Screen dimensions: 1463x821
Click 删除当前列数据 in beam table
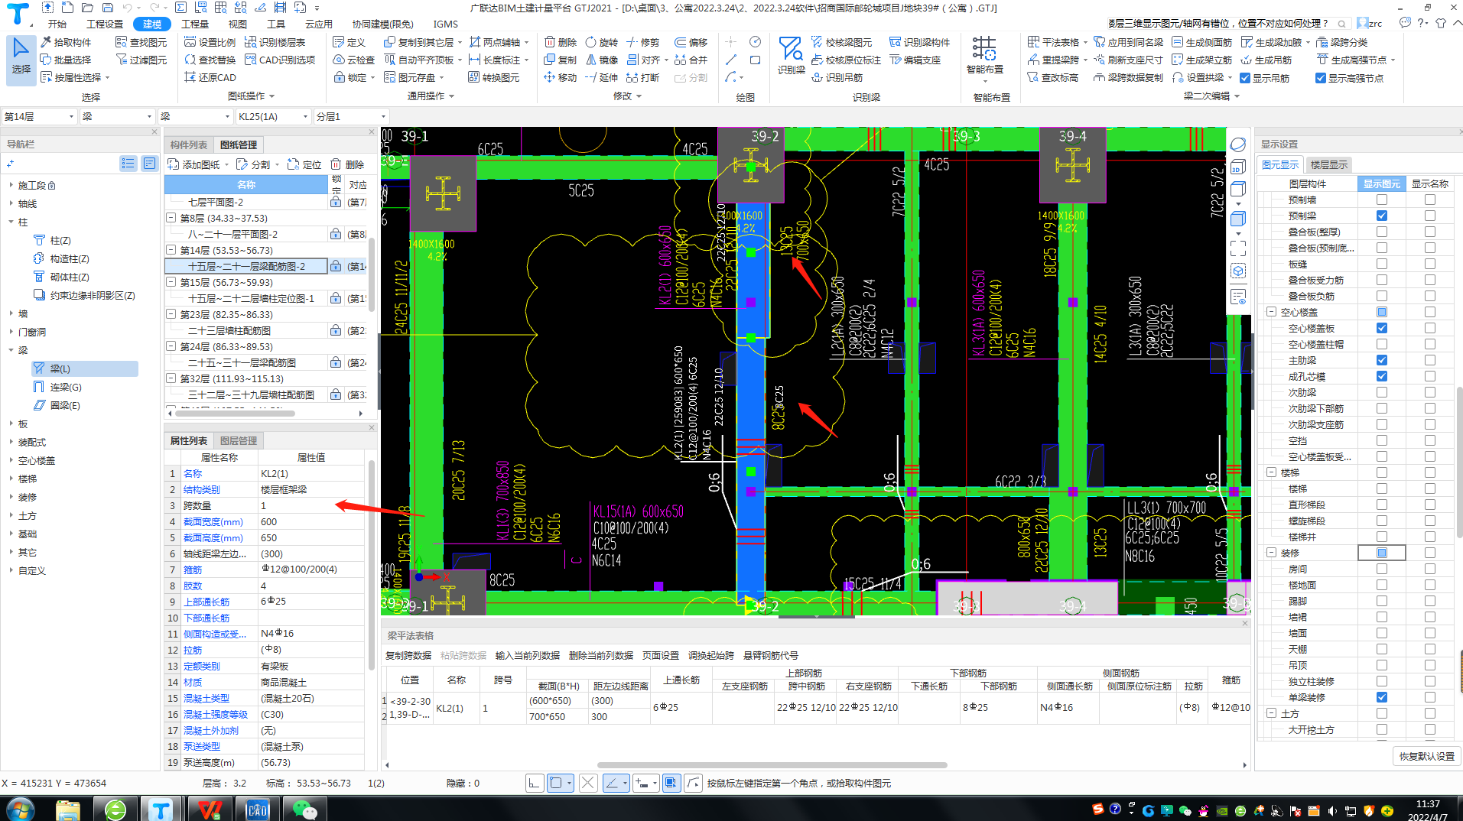(x=601, y=655)
